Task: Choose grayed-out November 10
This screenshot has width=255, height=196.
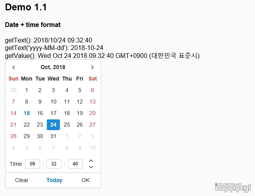Action: (x=92, y=148)
